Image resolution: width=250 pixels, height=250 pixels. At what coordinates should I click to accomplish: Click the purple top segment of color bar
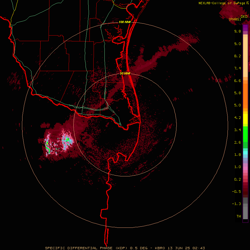coord(245,28)
